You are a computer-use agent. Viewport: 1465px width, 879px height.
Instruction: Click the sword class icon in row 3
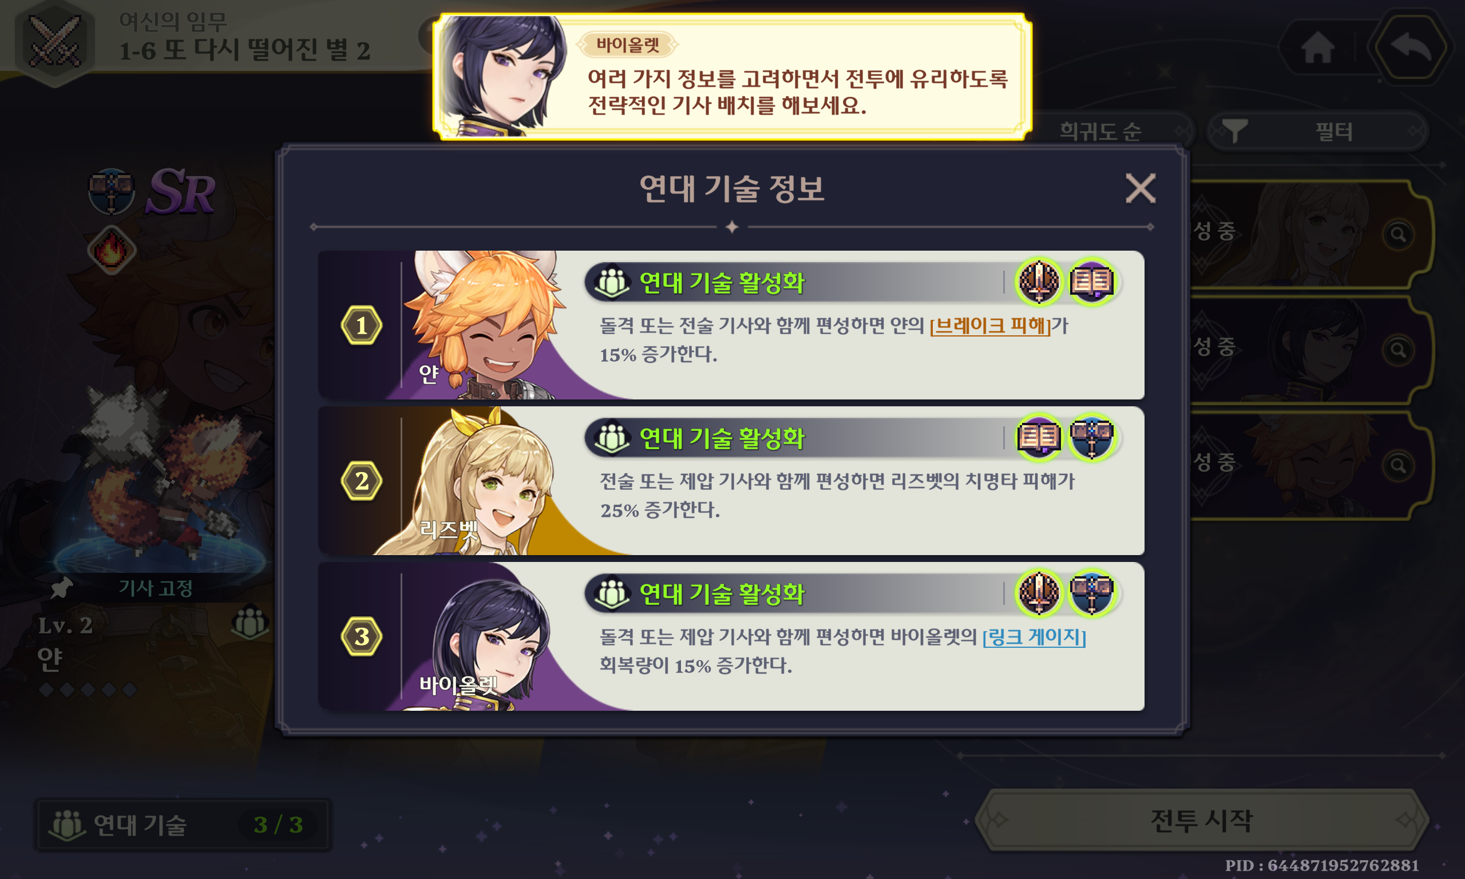click(1039, 593)
